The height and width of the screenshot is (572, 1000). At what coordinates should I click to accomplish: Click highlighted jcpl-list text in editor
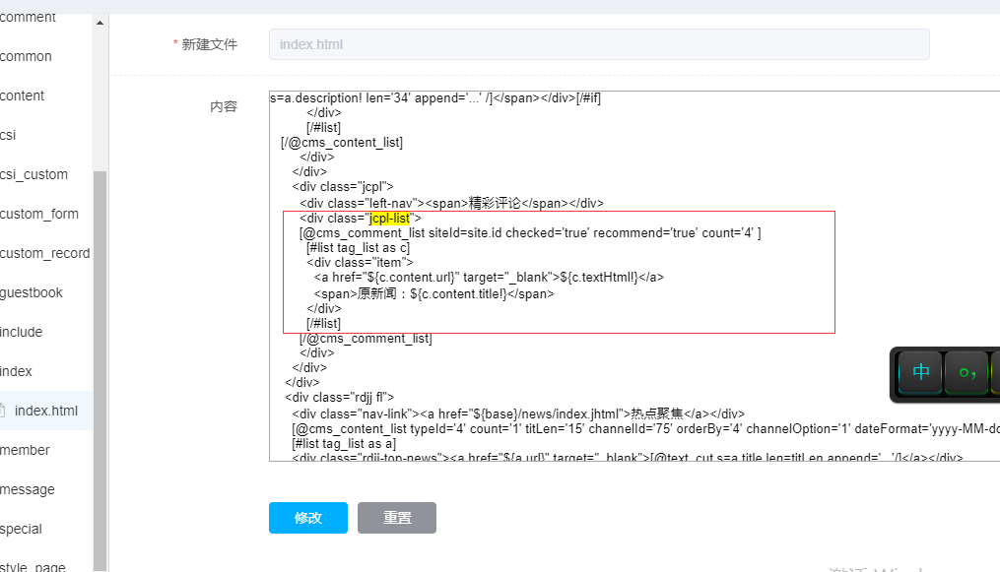pyautogui.click(x=390, y=219)
